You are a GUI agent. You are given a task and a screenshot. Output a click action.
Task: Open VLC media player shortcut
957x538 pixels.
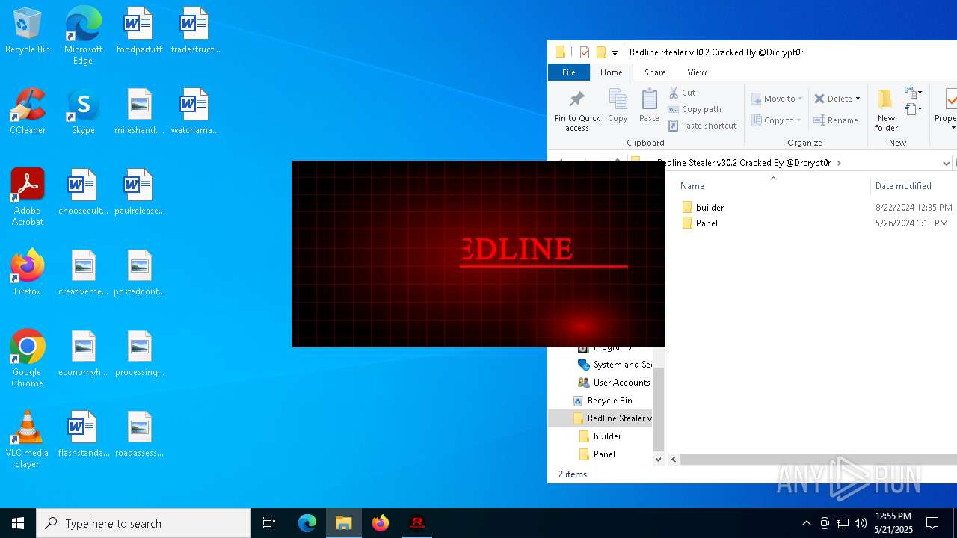click(x=28, y=439)
